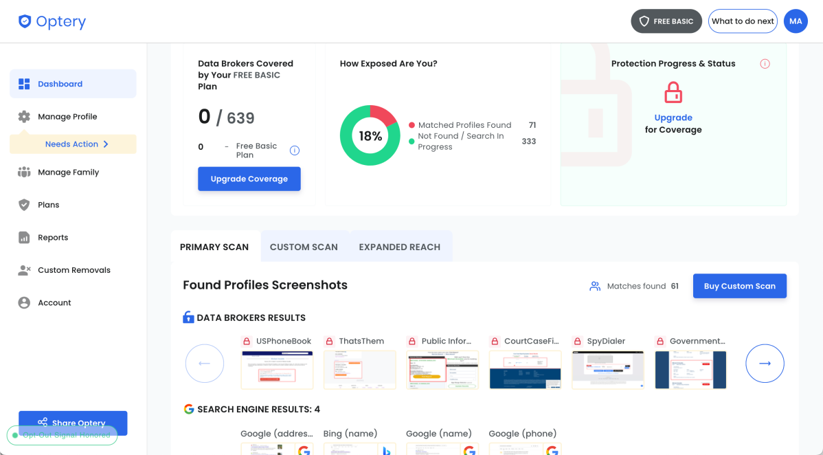Screen dimensions: 823x455
Task: Click the red Matched Profiles Found legend dot
Action: pos(412,125)
